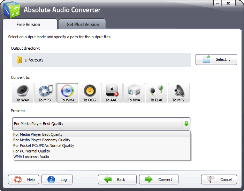Collapse the Presets dropdown with green arrow
The width and height of the screenshot is (244, 191).
(186, 124)
